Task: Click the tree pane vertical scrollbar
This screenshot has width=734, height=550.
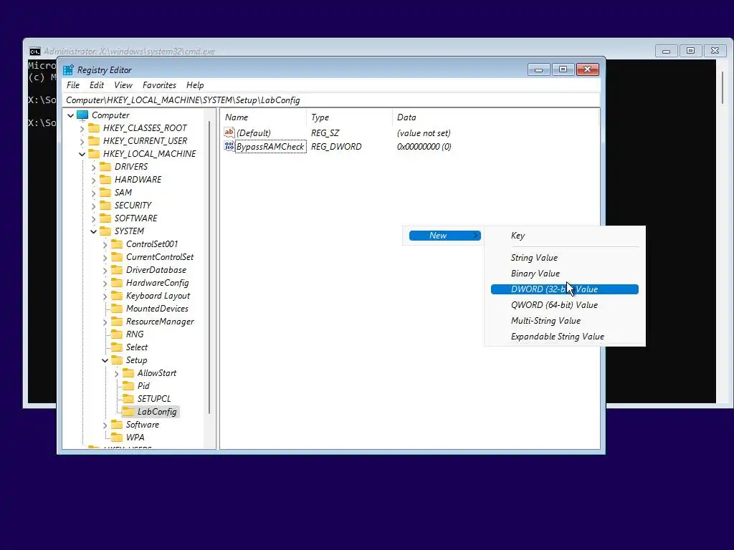Action: point(209,267)
